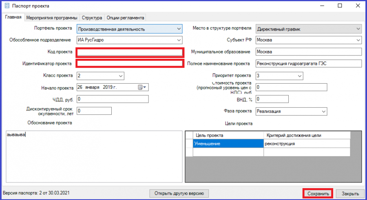Minimize the Паспорт проекта window
Image resolution: width=367 pixels, height=200 pixels.
pos(322,6)
